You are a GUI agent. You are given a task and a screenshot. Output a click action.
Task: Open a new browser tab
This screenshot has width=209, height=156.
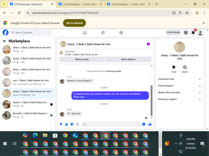(157, 4)
